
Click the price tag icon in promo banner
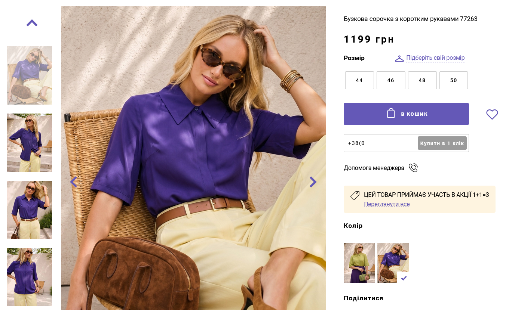pos(355,195)
